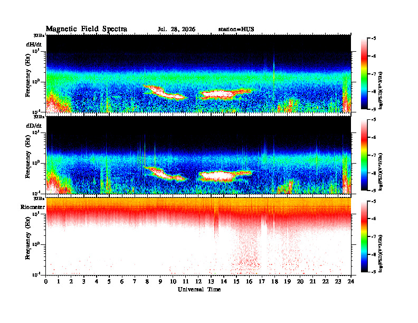Image resolution: width=418 pixels, height=323 pixels.
Task: Click the "dH/dt" panel label
Action: click(x=34, y=44)
